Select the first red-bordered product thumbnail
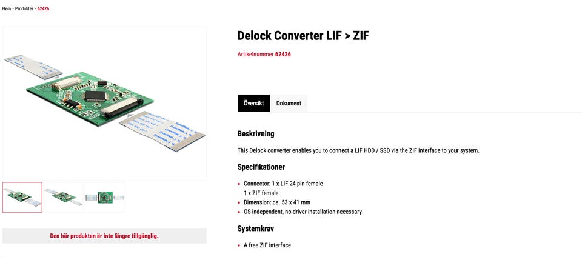This screenshot has width=582, height=257. coord(22,197)
